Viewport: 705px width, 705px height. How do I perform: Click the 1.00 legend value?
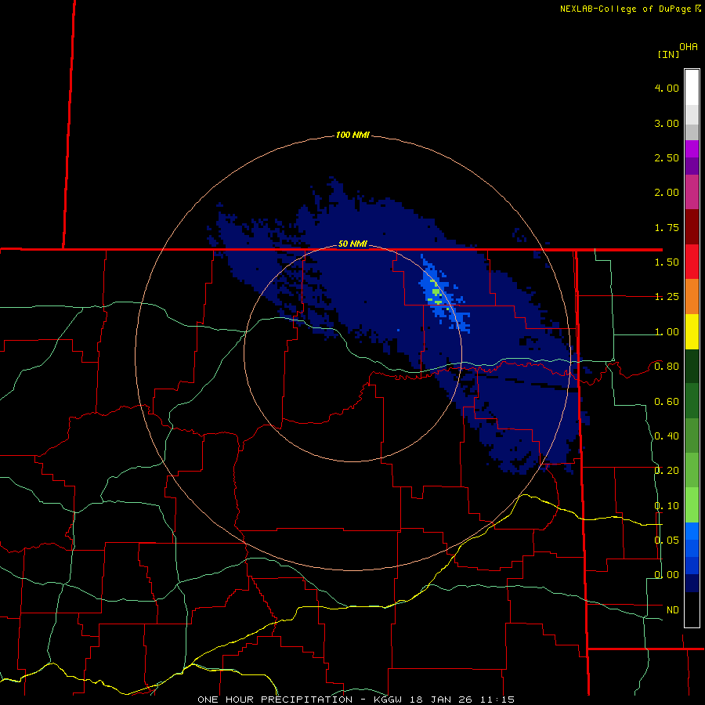(x=667, y=332)
